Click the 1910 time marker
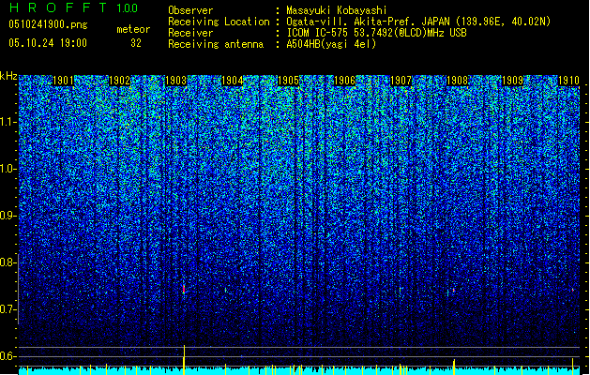Viewport: 590px width, 375px height. point(568,81)
